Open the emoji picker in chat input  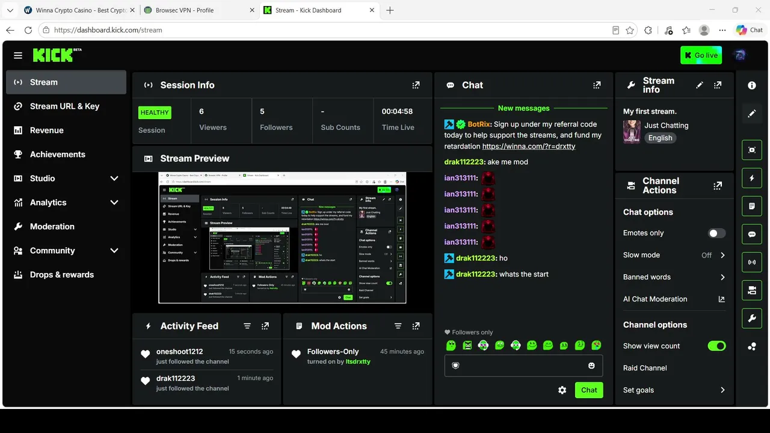point(591,366)
